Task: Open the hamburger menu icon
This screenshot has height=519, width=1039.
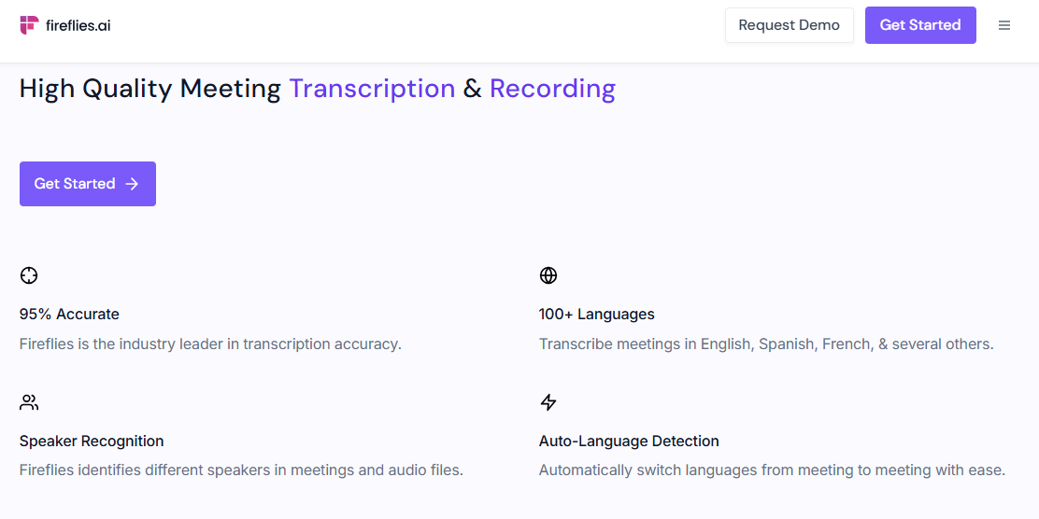Action: 1004,25
